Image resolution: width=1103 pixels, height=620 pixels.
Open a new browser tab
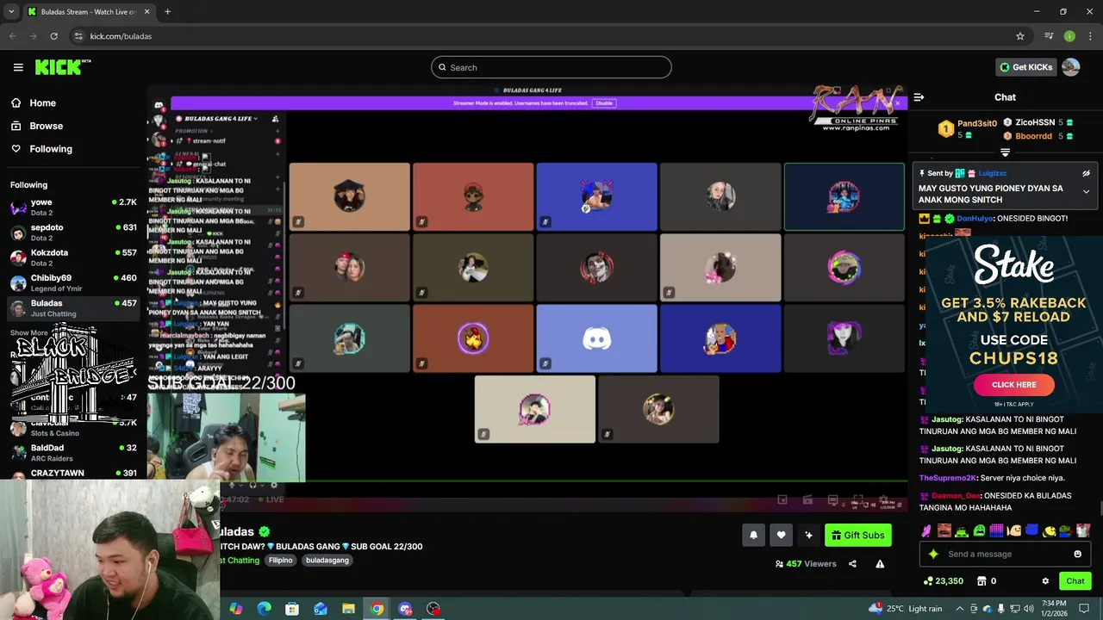point(167,12)
